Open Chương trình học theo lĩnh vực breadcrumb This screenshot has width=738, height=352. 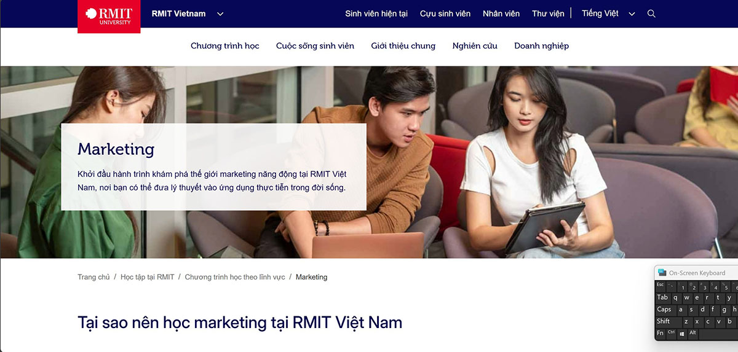pyautogui.click(x=235, y=277)
